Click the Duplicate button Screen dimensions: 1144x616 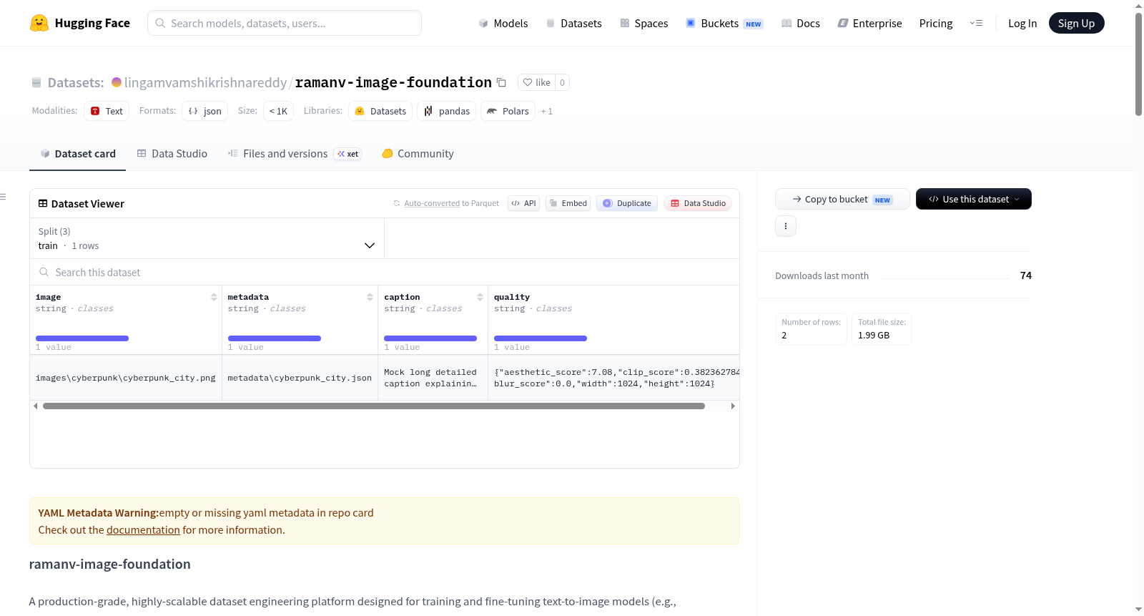coord(627,203)
